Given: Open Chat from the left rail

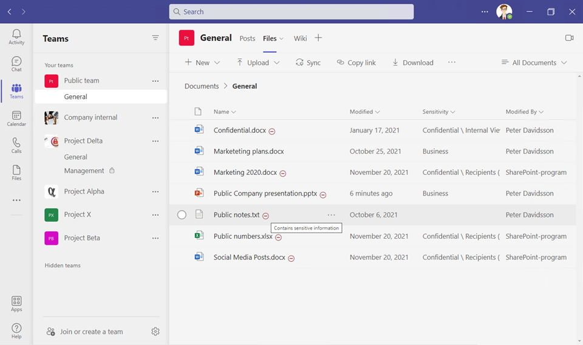Looking at the screenshot, I should [x=16, y=64].
